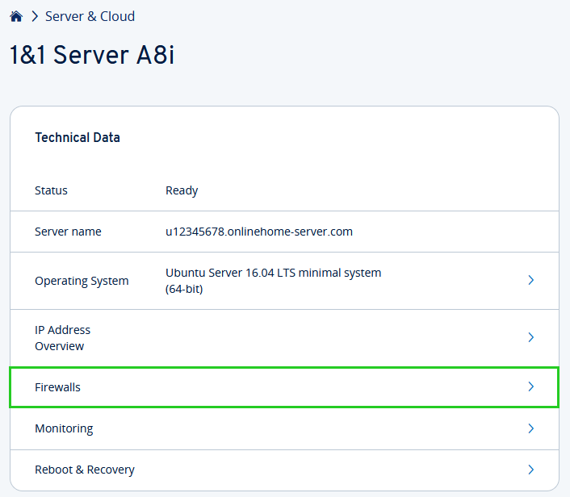This screenshot has width=570, height=497.
Task: Click the 1&1 Server A8i page title
Action: point(92,56)
